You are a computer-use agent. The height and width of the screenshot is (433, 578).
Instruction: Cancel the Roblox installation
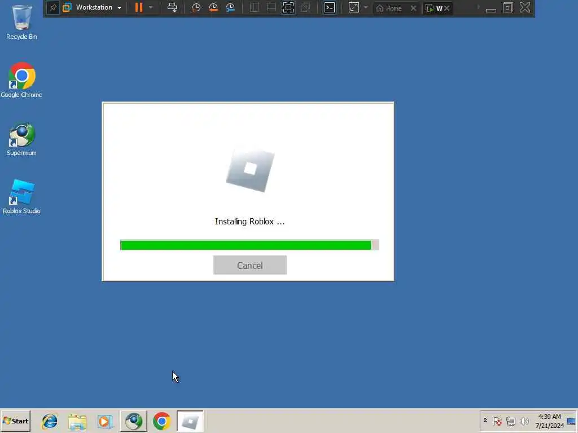point(250,265)
